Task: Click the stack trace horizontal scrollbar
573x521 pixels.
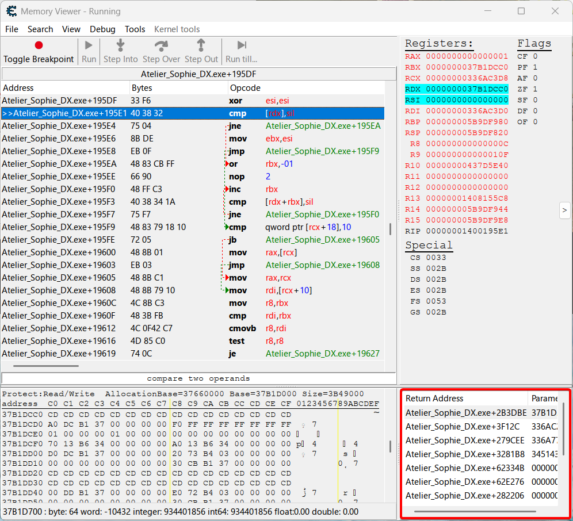Action: [475, 511]
